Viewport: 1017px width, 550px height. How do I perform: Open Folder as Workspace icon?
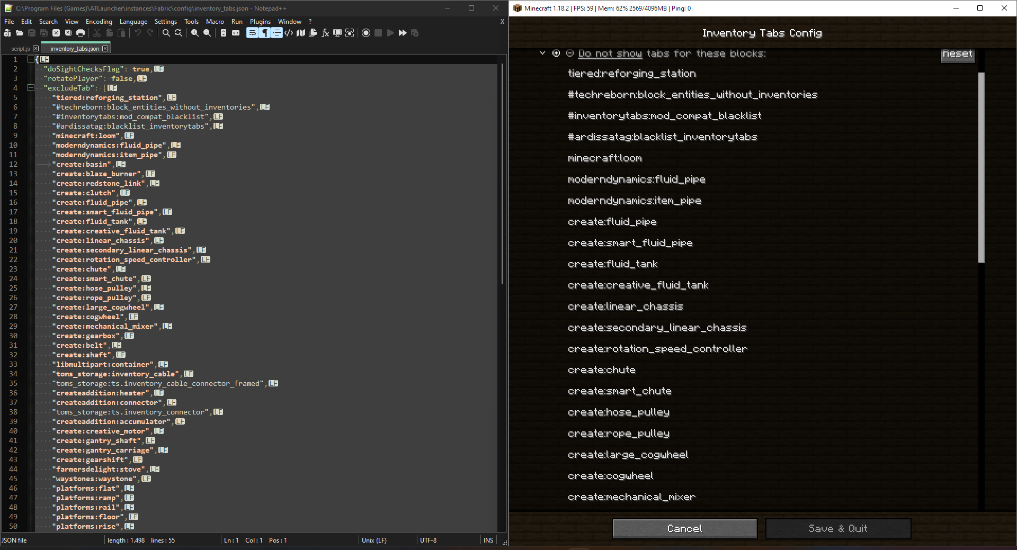tap(337, 33)
